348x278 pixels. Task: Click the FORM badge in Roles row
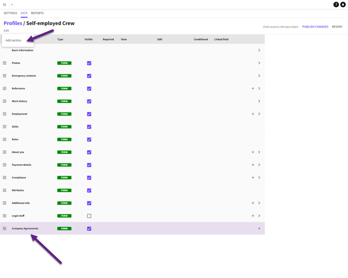pyautogui.click(x=64, y=139)
